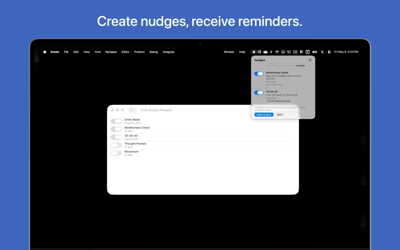Screen dimensions: 400x250
Task: Open the Navigate menu
Action: pos(111,52)
